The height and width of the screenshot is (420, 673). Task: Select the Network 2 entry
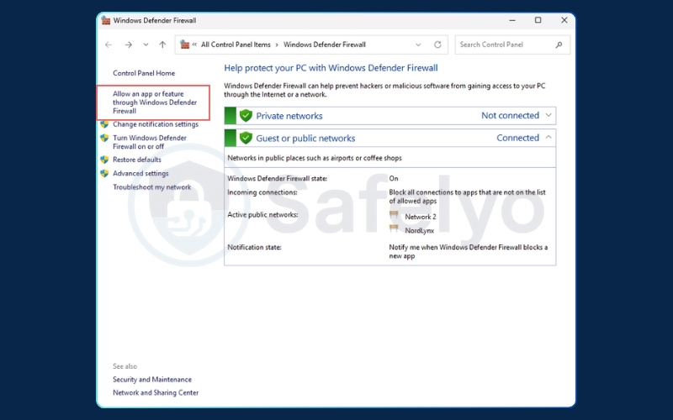coord(420,217)
